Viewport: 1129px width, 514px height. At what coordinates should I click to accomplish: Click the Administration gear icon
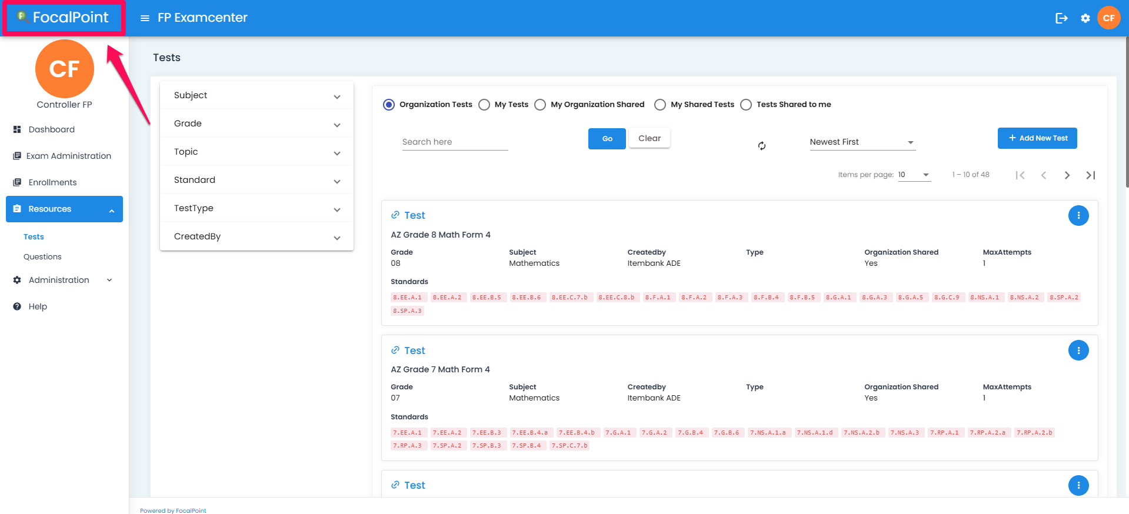point(17,280)
